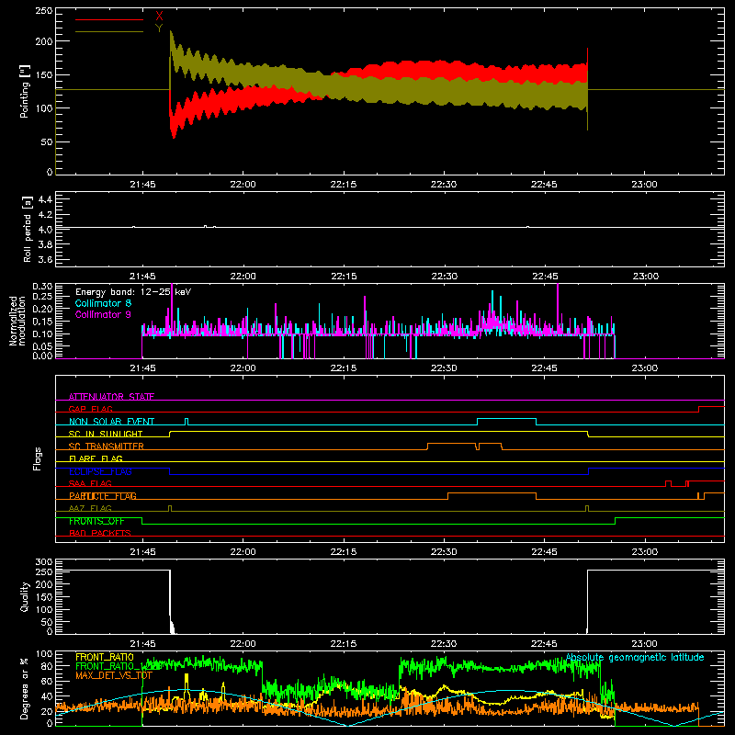735x735 pixels.
Task: Click the Roll period [s] axis title
Action: (x=28, y=229)
